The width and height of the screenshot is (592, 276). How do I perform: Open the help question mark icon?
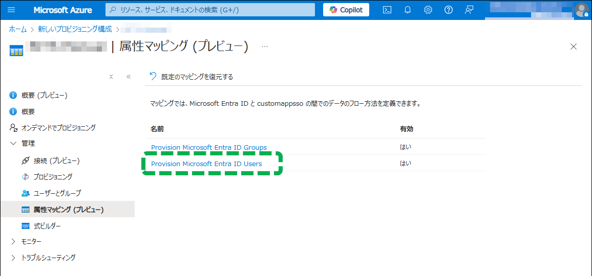[x=449, y=10]
